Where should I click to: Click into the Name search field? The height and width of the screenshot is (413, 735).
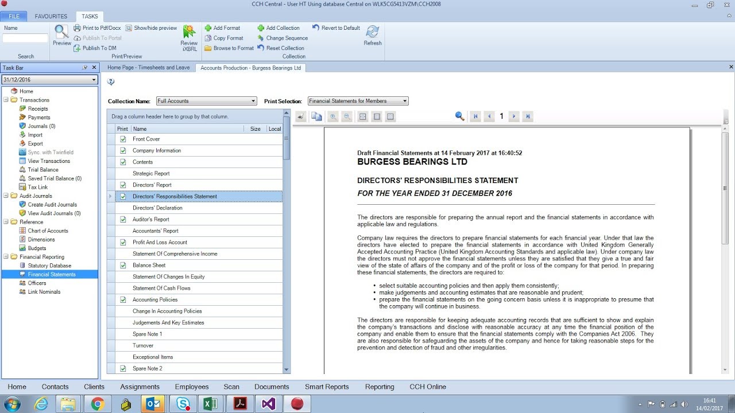click(x=25, y=38)
